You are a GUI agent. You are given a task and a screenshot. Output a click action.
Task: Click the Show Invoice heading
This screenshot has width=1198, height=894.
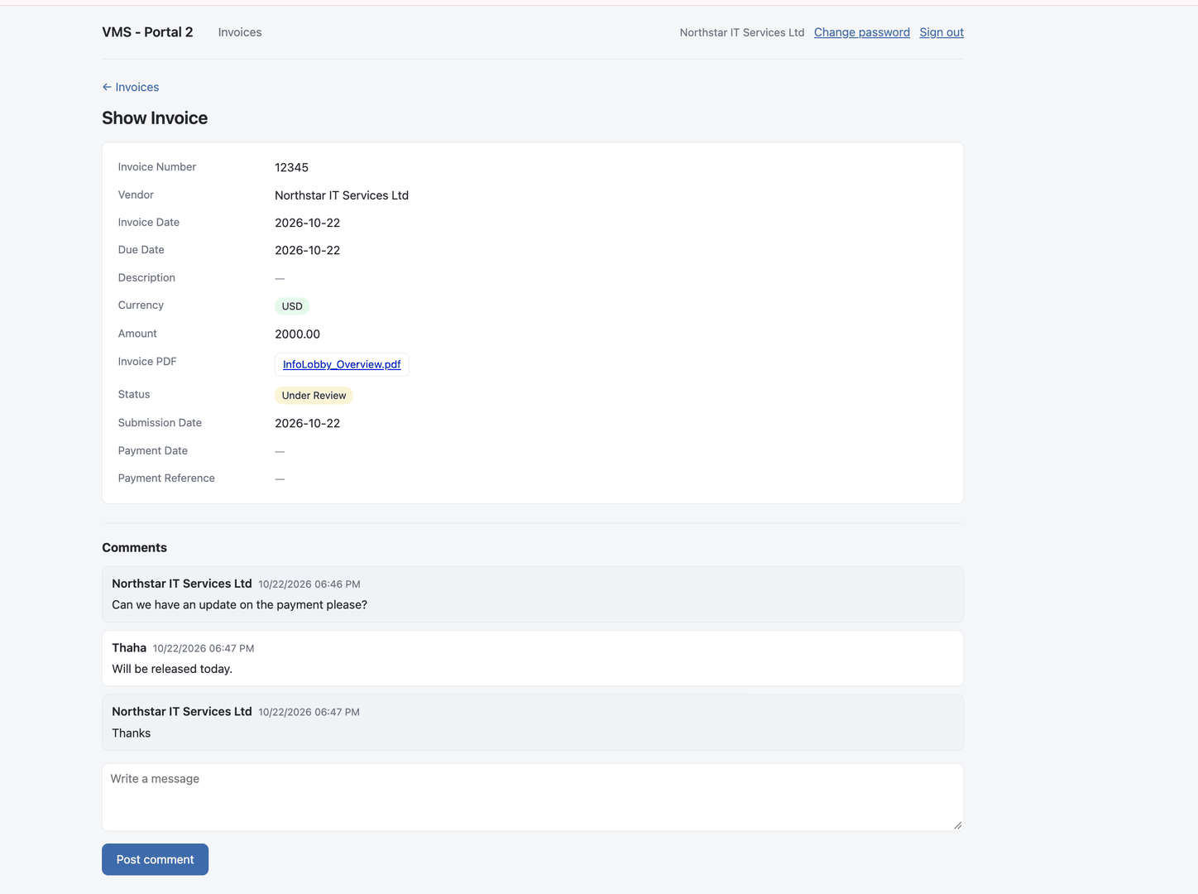(155, 118)
